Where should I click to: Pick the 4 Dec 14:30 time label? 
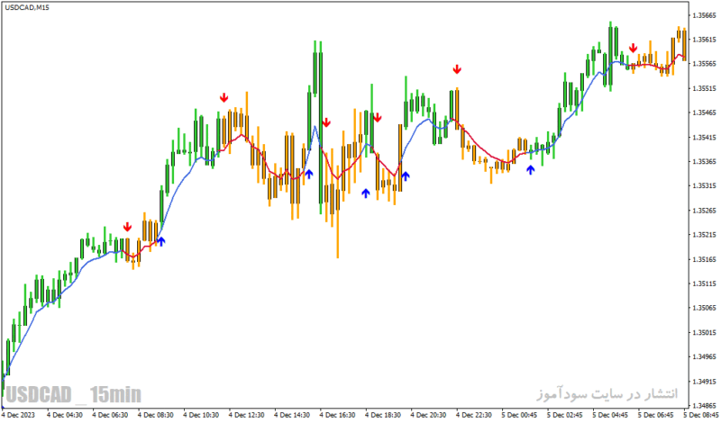[x=292, y=415]
